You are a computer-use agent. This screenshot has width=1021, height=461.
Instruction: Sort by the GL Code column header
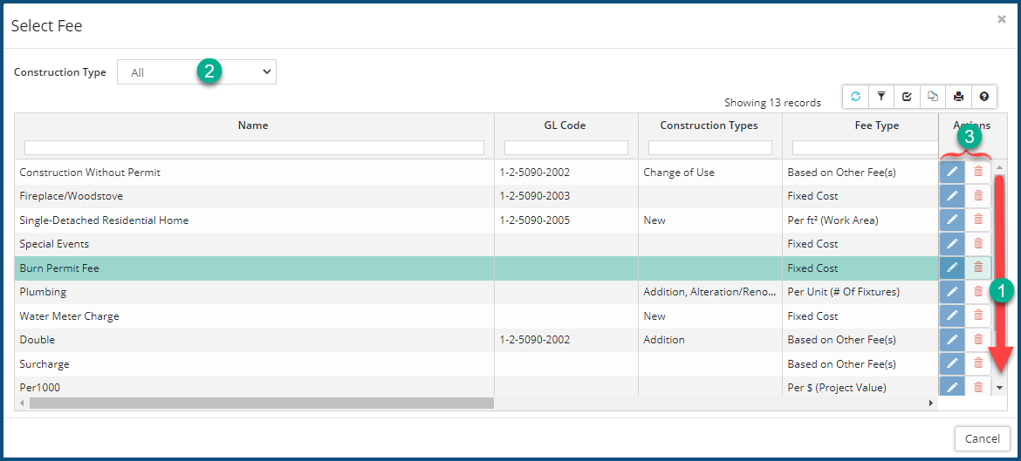[565, 125]
